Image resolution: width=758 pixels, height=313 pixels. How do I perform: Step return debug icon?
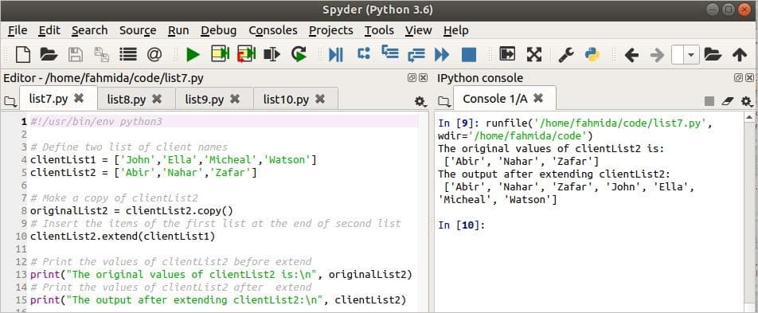point(416,55)
